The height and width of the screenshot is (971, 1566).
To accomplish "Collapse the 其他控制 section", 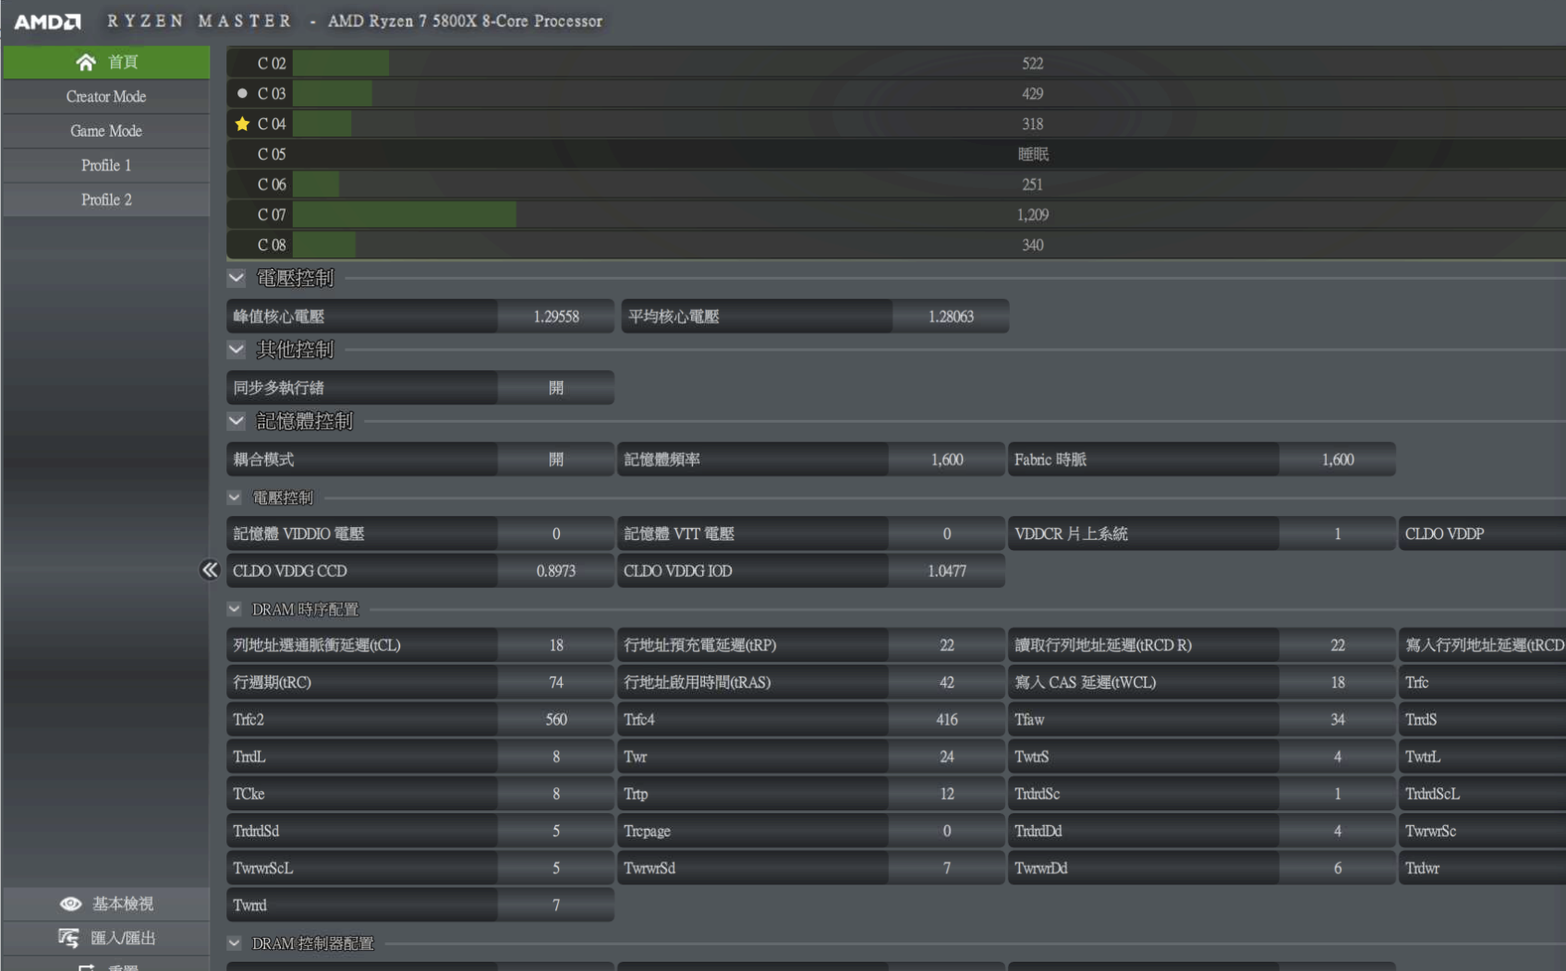I will pos(237,349).
